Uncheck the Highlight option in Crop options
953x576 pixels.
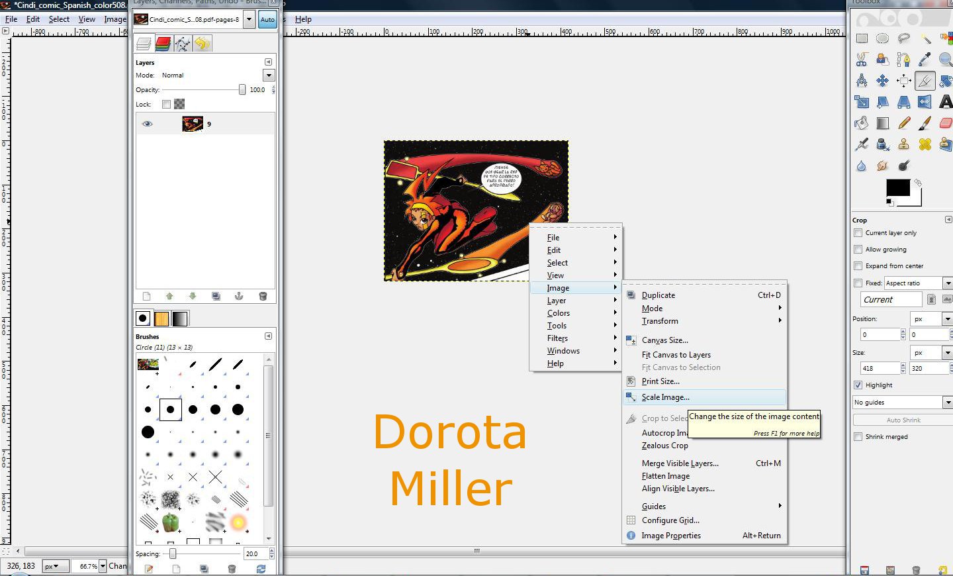click(858, 385)
